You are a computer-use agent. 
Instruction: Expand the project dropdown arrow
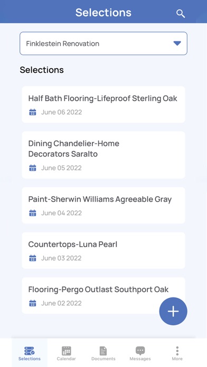[x=177, y=43]
